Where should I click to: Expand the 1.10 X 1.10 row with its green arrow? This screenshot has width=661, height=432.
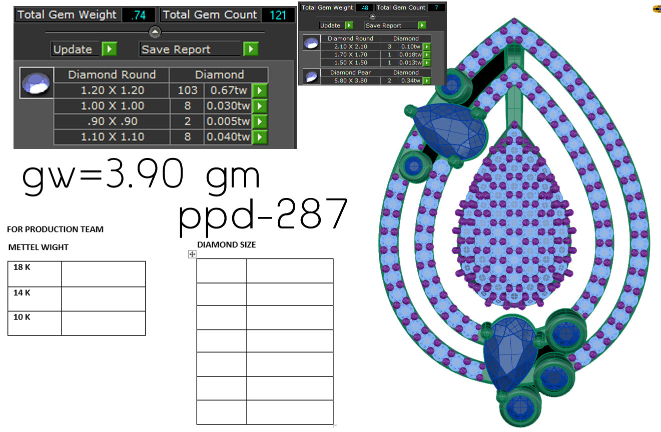pyautogui.click(x=260, y=136)
